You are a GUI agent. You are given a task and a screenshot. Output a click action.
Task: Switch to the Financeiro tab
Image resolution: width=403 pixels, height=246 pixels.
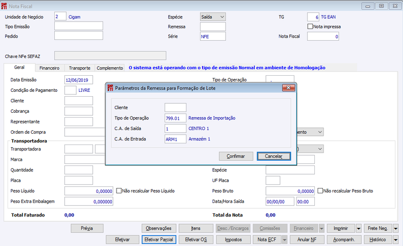[49, 68]
